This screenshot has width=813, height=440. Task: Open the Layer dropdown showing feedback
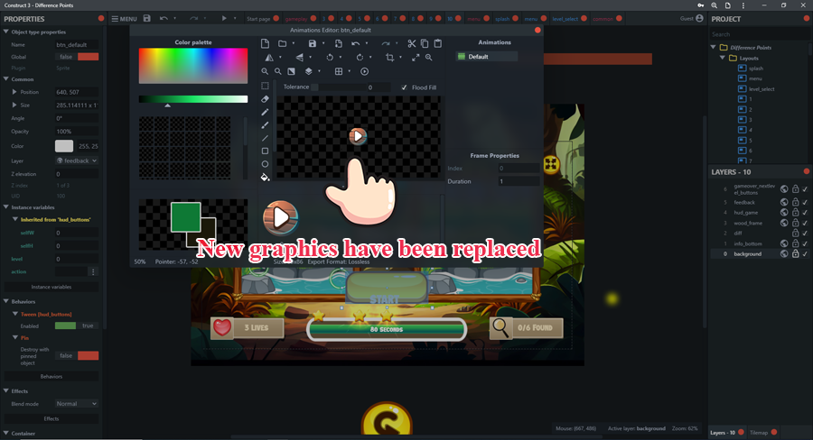pyautogui.click(x=77, y=160)
